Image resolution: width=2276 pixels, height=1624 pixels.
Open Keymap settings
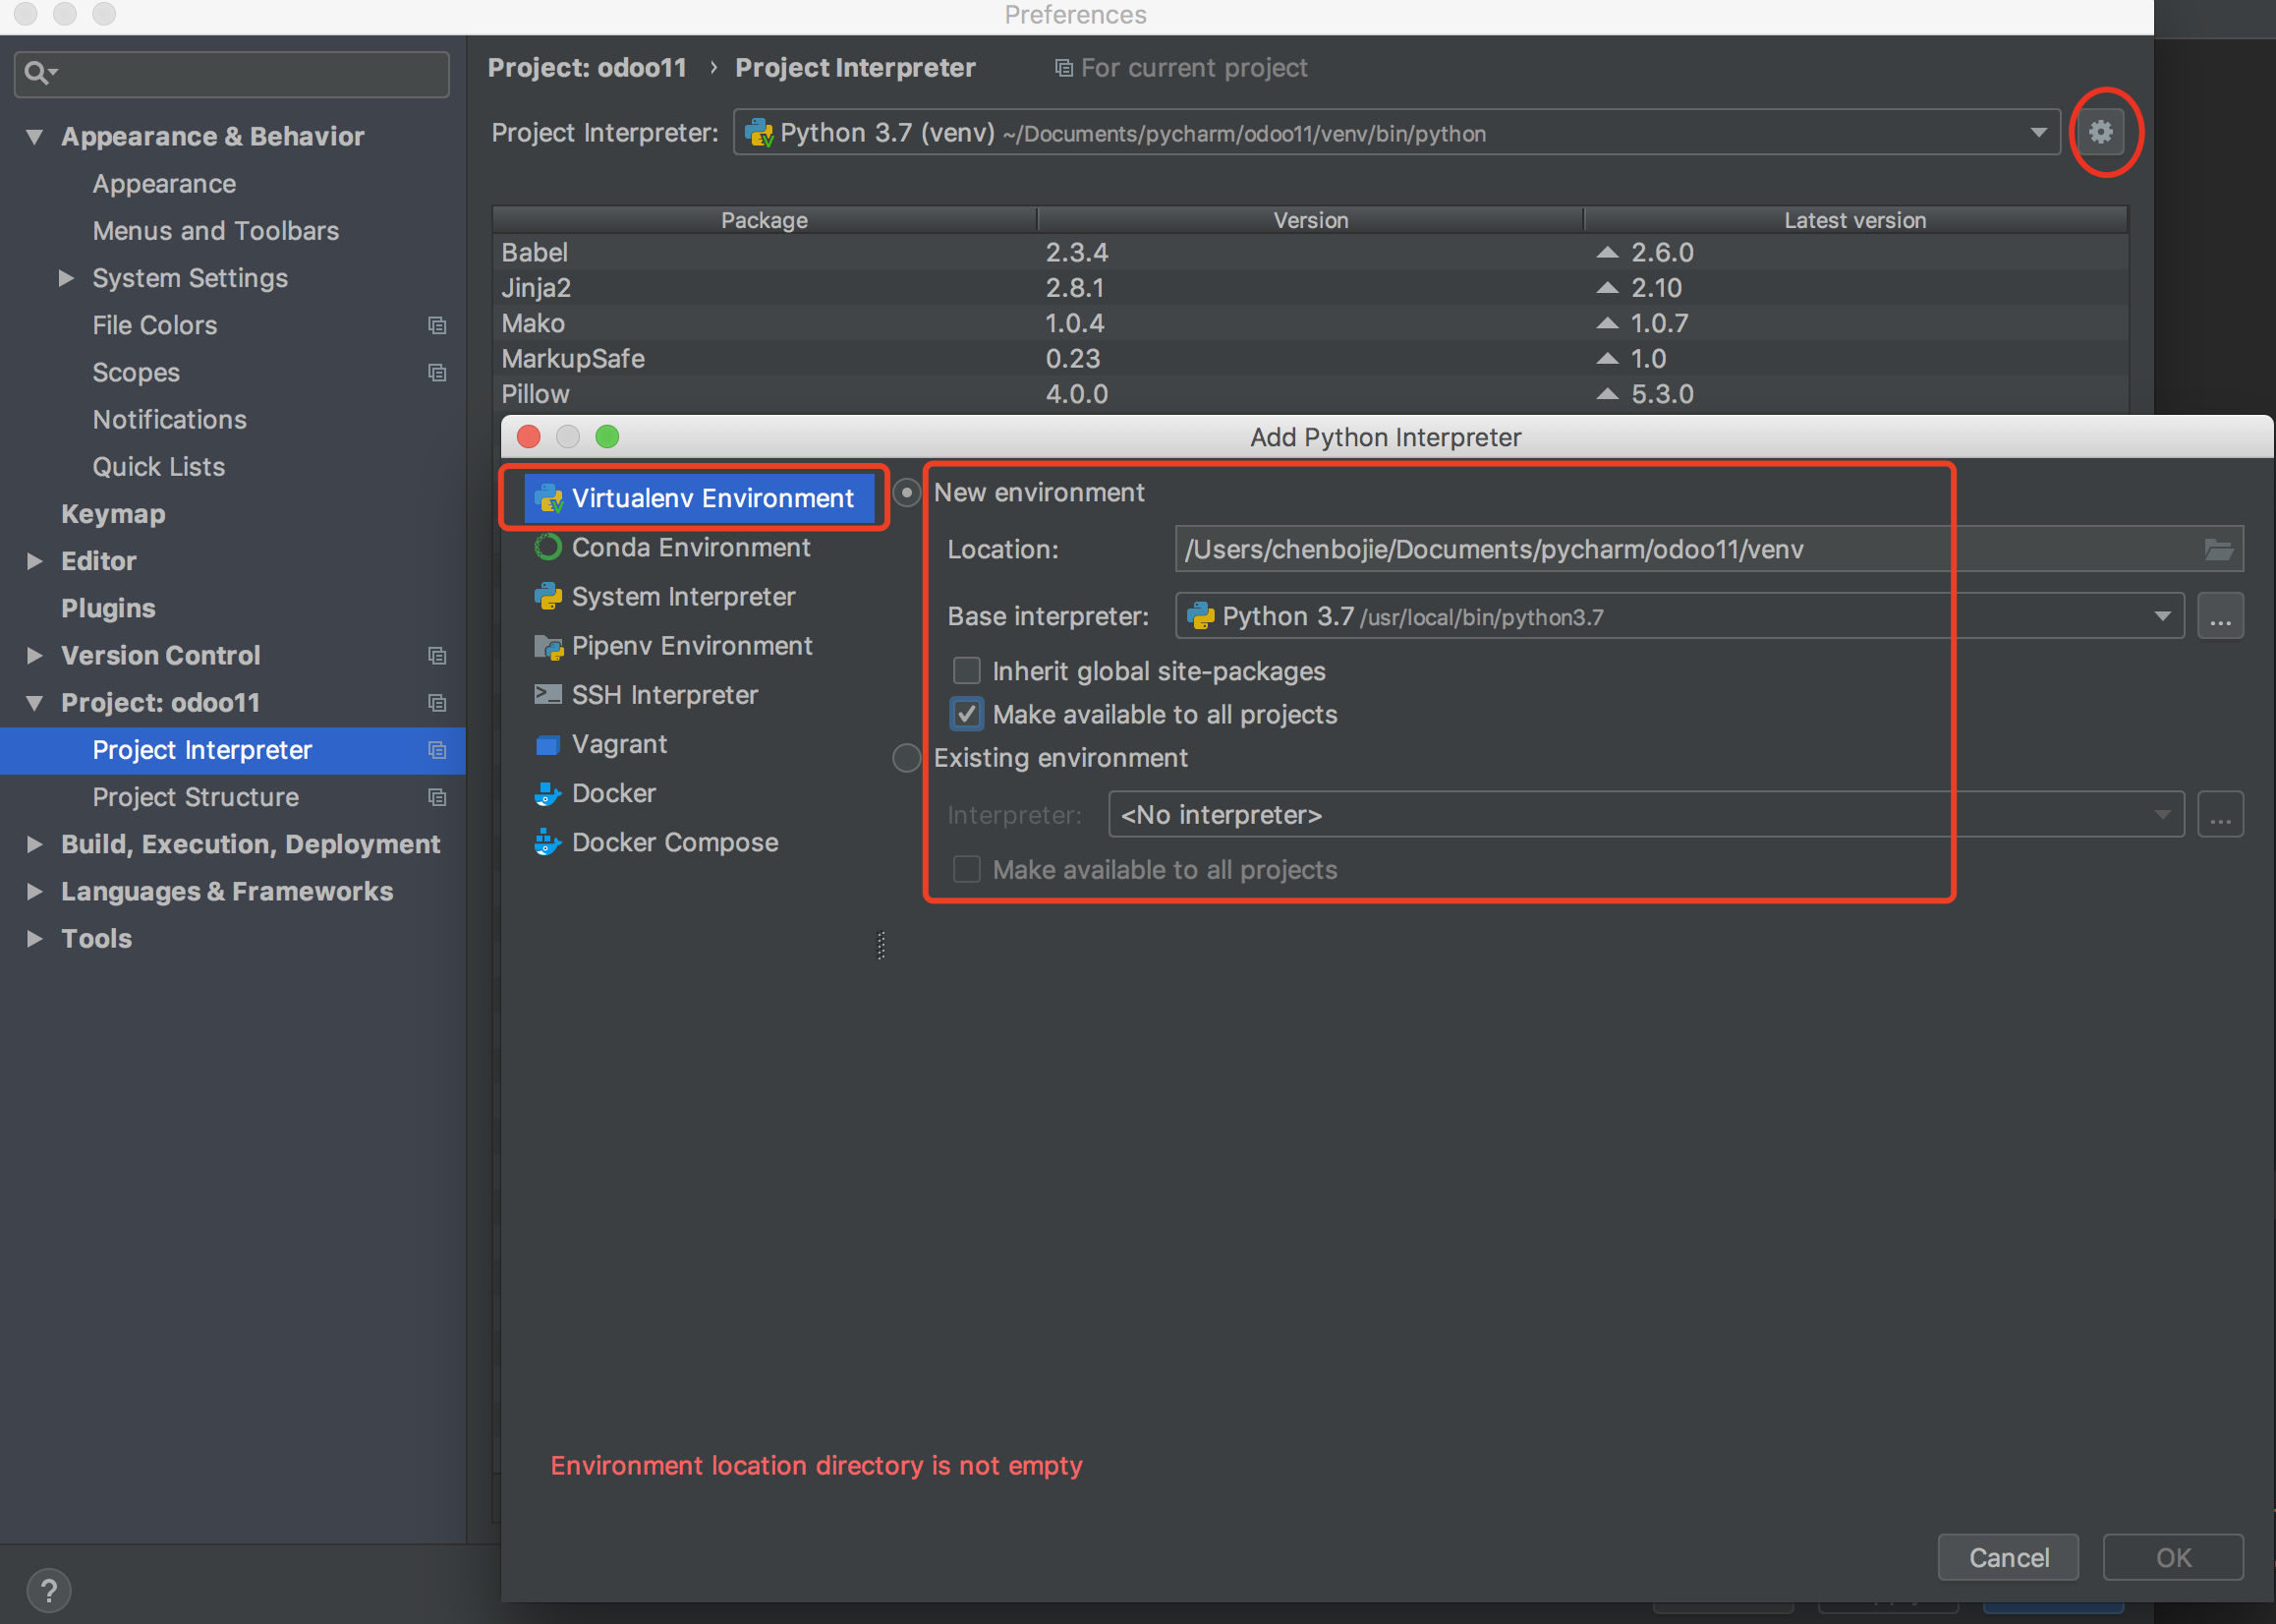point(113,514)
